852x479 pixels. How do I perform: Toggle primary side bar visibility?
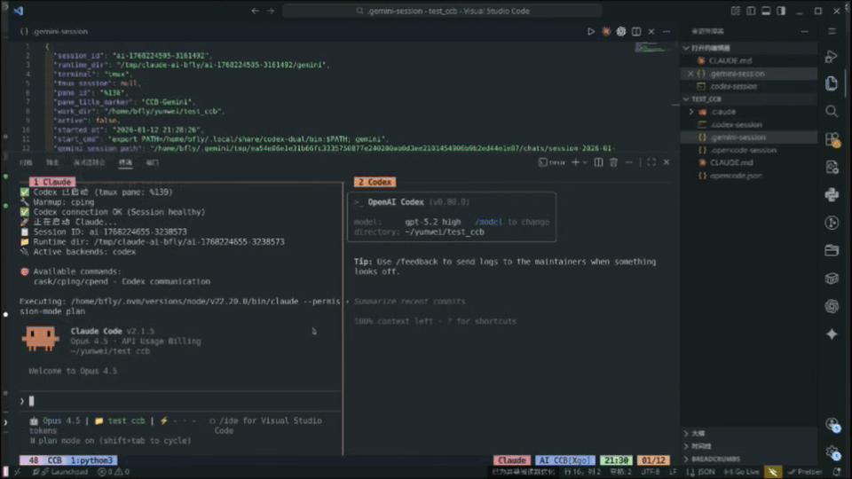[751, 11]
